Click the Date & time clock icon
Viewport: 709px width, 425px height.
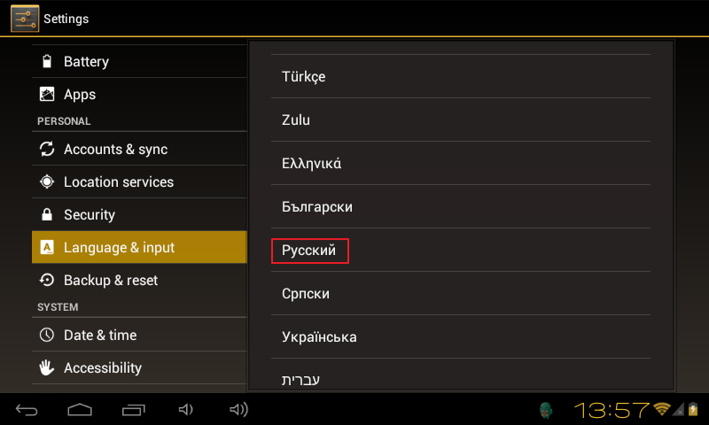point(47,335)
